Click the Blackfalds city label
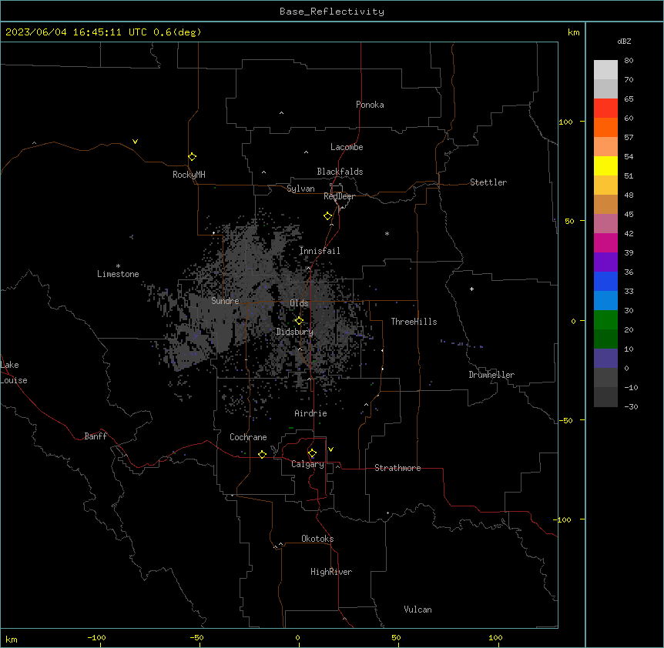Screen dimensions: 664x648 click(340, 172)
